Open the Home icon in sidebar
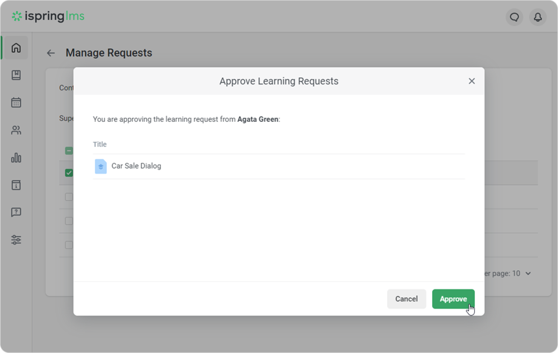Viewport: 558px width, 353px height. (16, 48)
